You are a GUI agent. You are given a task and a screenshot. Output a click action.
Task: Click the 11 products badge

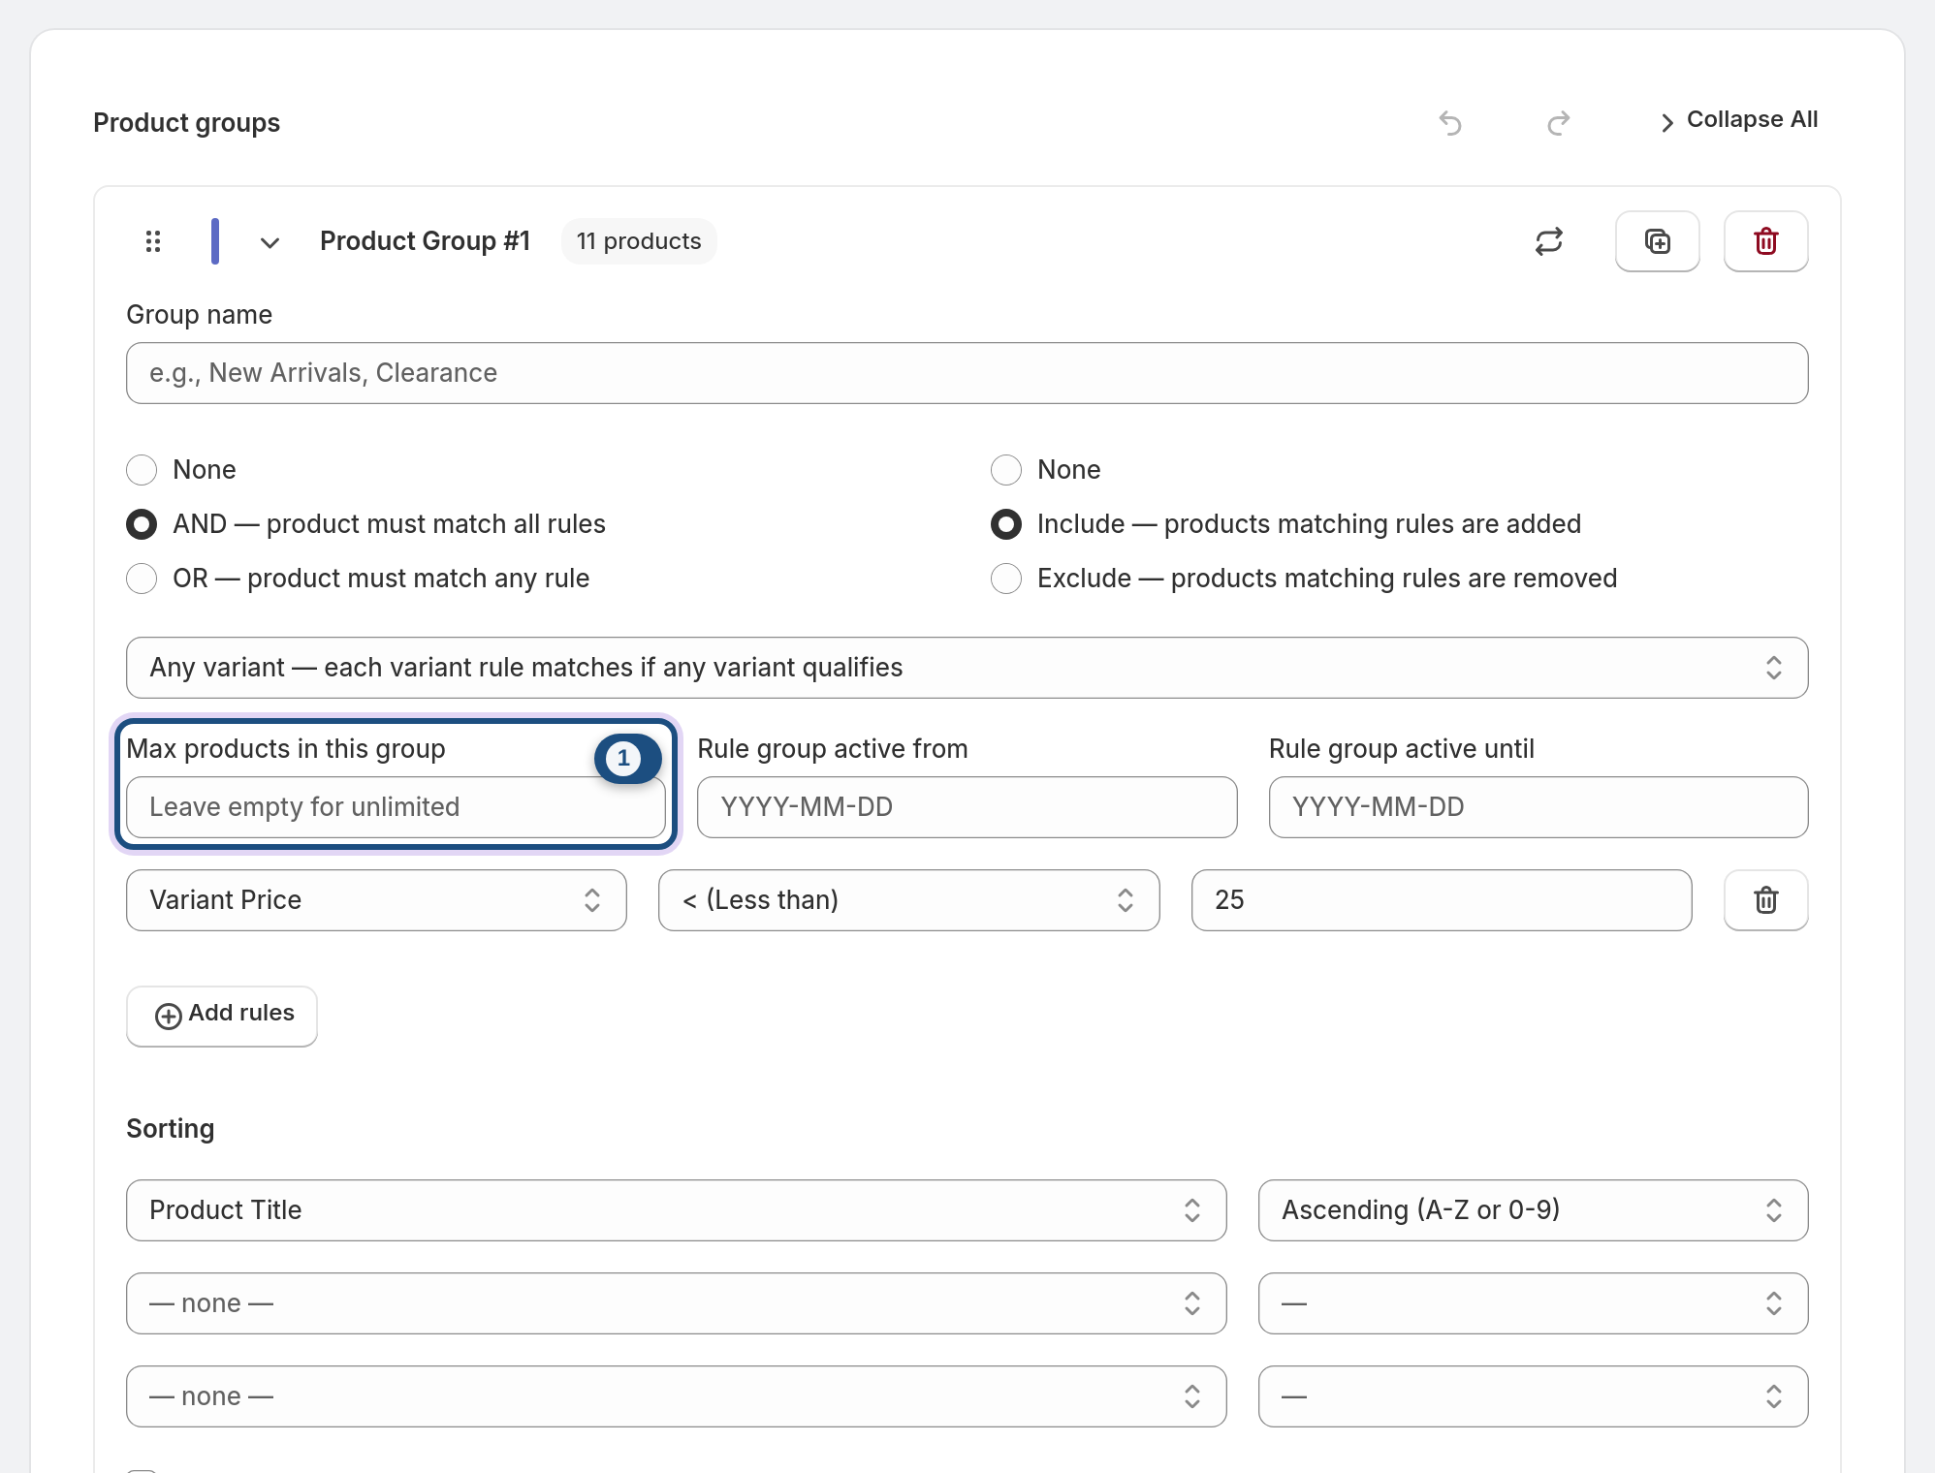(x=639, y=241)
